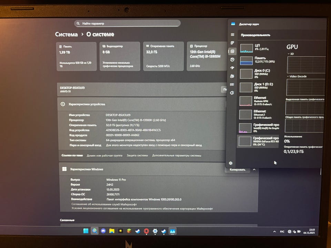Viewport: 331px width, 248px height.
Task: Open 'Дополнительные параметры системы' link
Action: tap(177, 155)
